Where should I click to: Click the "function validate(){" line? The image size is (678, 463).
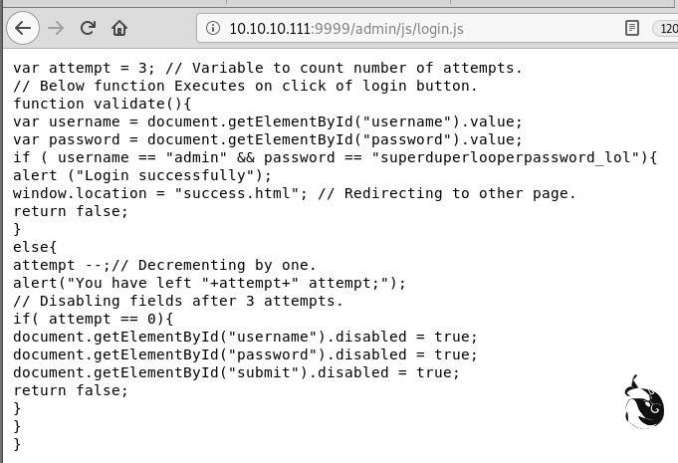(100, 104)
